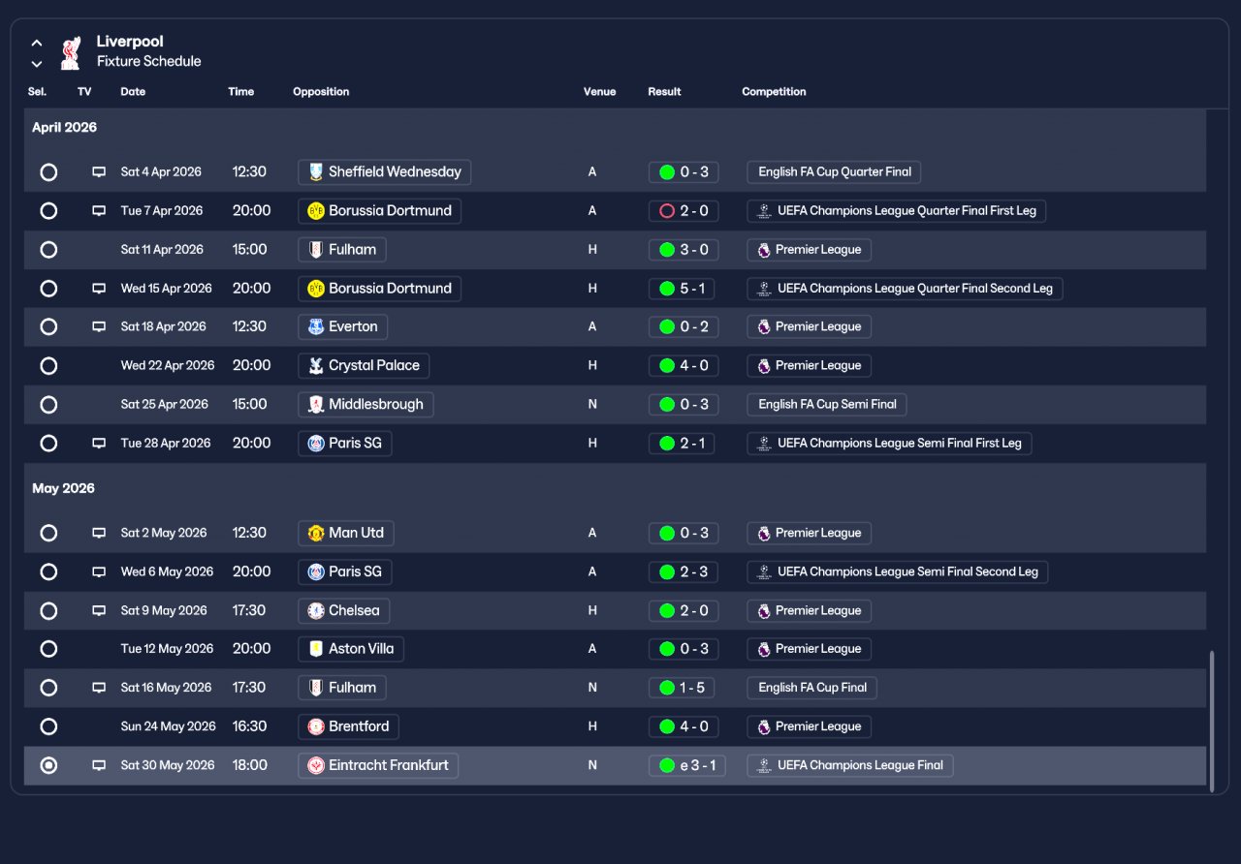Viewport: 1241px width, 864px height.
Task: Click the Crystal Palace club badge
Action: tap(316, 366)
